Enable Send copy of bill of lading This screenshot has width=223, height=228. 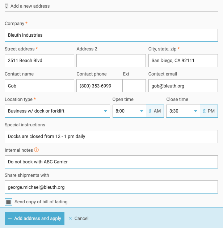click(x=9, y=202)
